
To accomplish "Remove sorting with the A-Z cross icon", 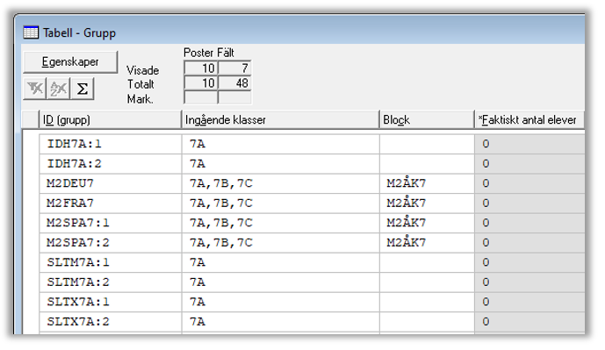I will tap(59, 89).
